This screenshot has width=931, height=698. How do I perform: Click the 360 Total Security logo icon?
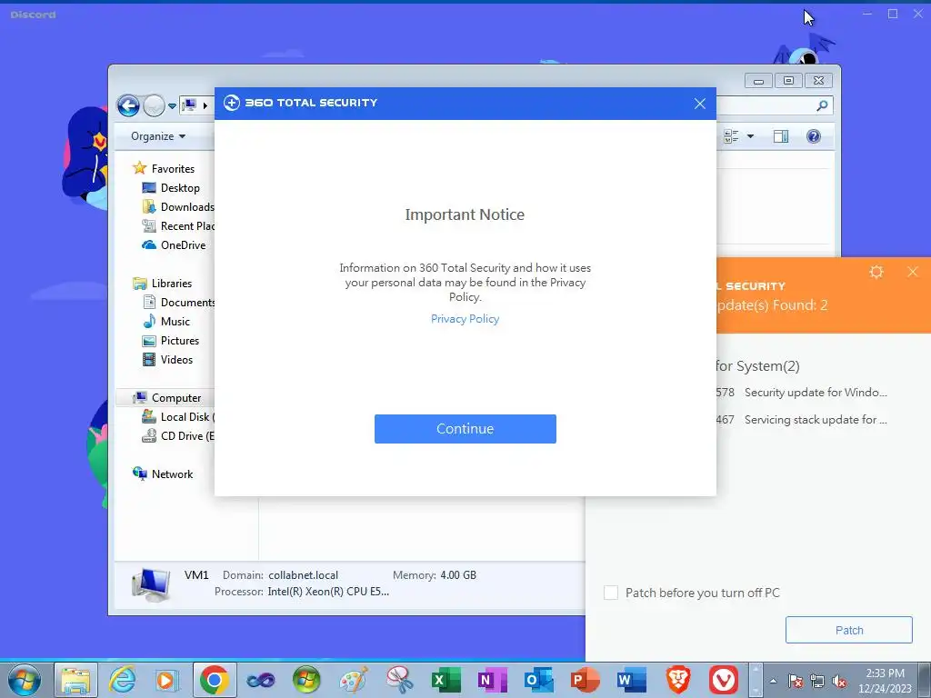tap(232, 103)
